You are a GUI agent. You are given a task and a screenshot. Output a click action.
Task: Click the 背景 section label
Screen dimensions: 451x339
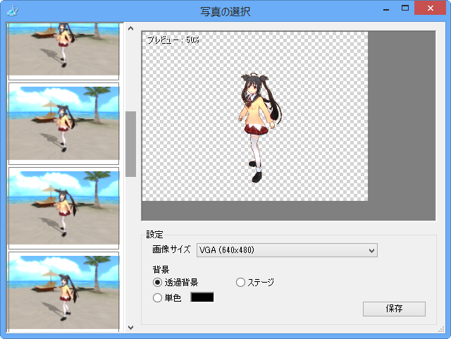click(161, 269)
